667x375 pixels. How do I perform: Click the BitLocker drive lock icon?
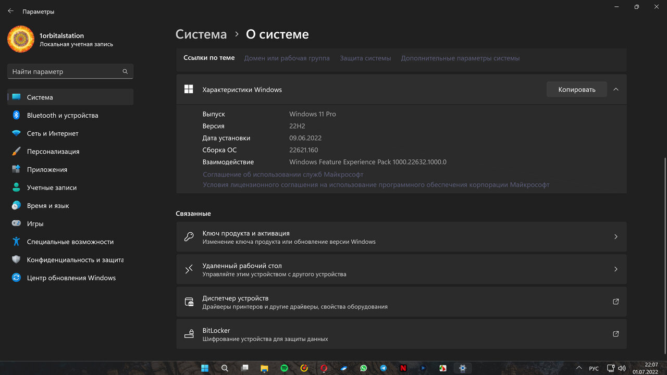coord(189,334)
